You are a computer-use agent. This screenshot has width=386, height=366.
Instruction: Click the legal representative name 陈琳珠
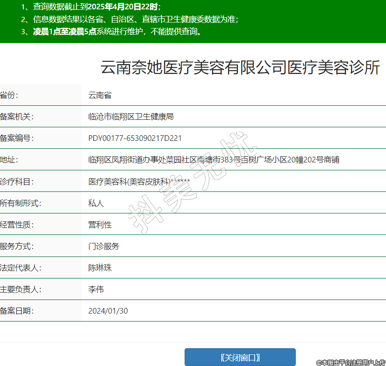100,268
